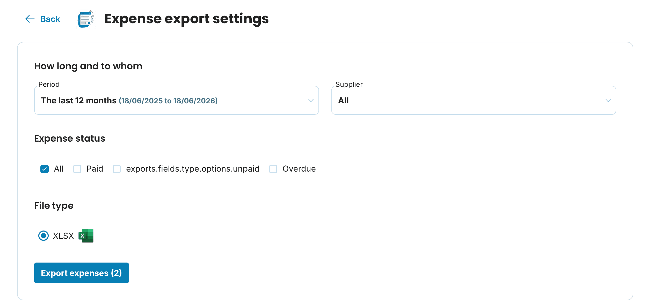Open the Period dropdown
Viewport: 654px width, 307px height.
tap(176, 100)
